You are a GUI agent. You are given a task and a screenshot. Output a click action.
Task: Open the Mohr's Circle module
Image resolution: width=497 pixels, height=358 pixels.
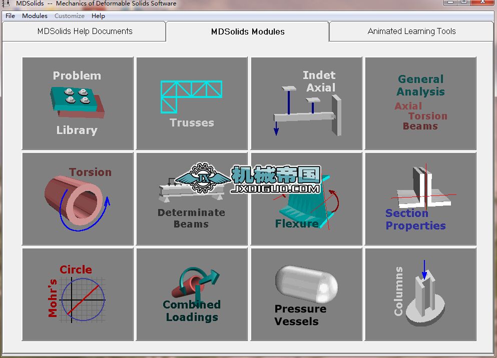click(x=78, y=294)
